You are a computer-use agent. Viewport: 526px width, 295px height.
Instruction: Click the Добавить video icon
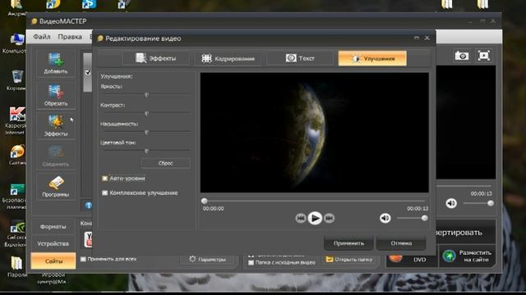point(56,64)
